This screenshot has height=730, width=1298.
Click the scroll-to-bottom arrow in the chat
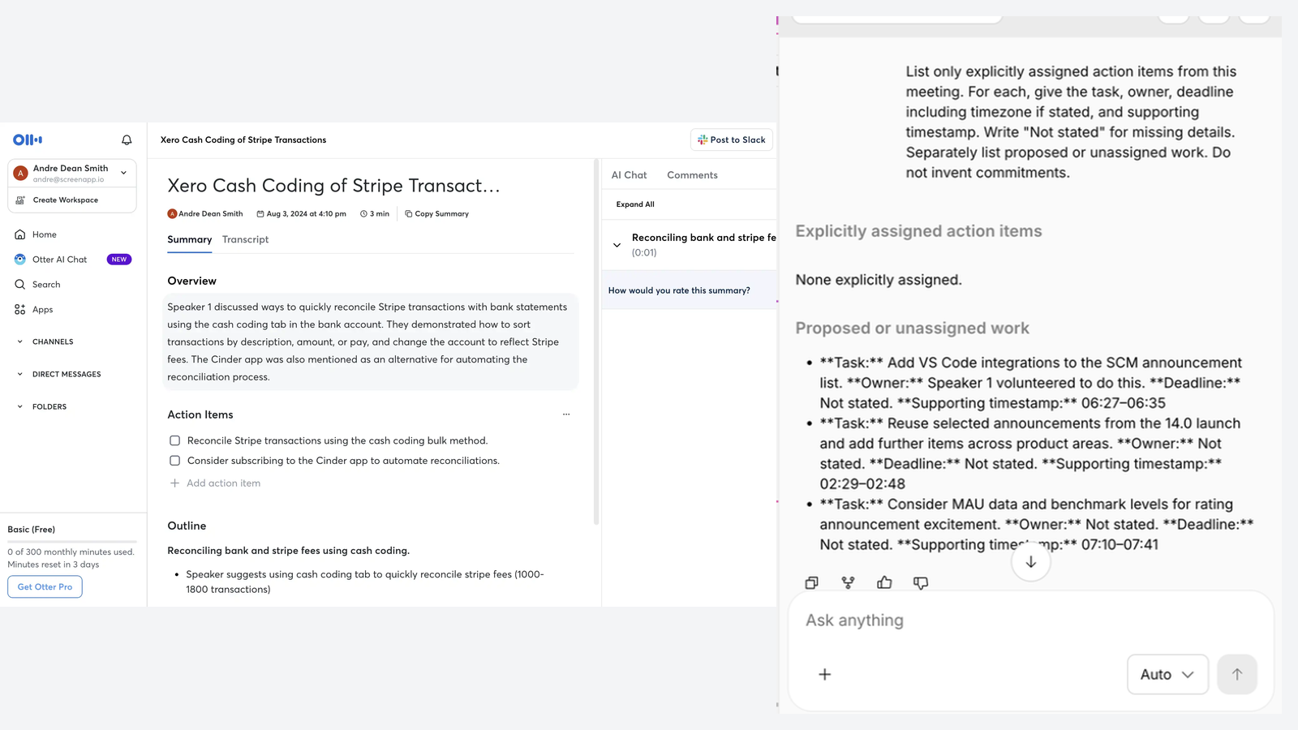point(1031,562)
